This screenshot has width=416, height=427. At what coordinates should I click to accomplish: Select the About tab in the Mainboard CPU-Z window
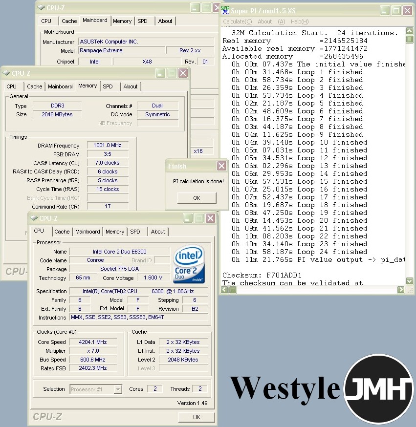click(x=165, y=21)
